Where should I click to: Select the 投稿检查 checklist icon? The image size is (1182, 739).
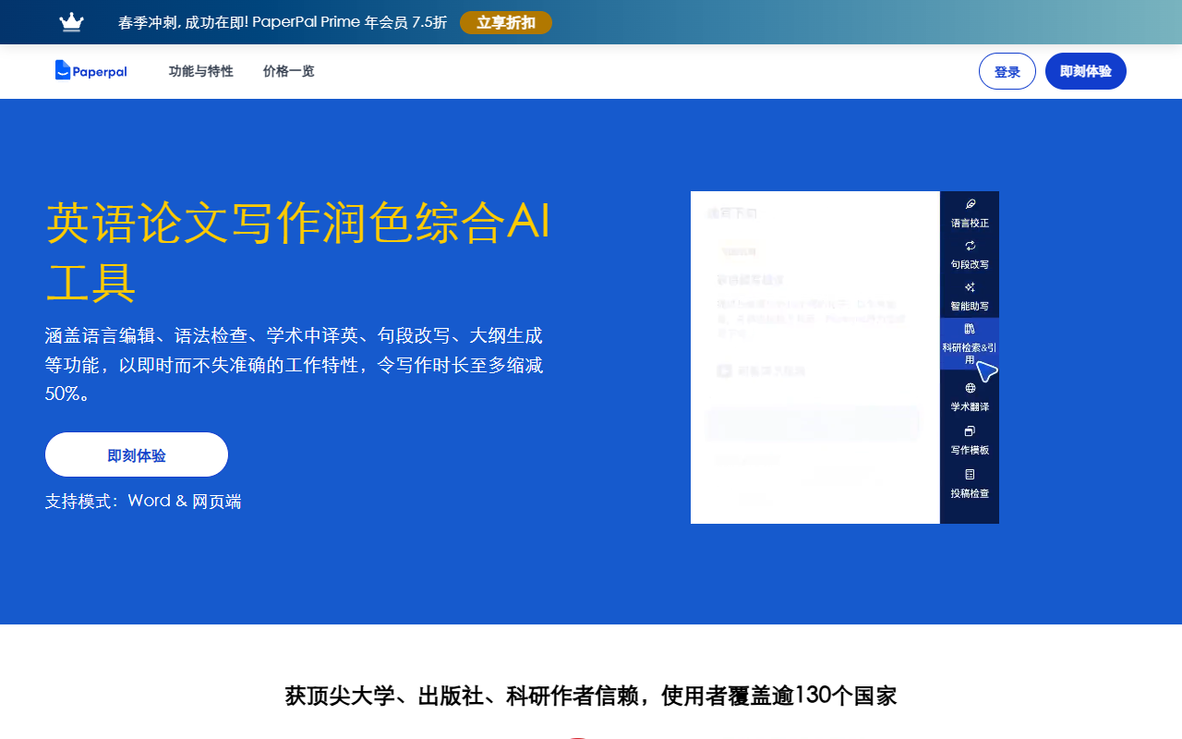[x=970, y=475]
